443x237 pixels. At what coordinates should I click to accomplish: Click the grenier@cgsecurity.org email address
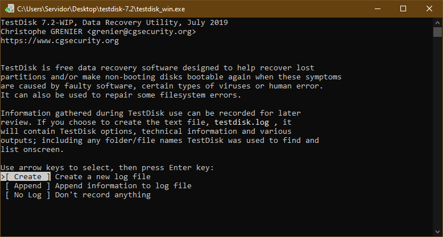pos(141,32)
